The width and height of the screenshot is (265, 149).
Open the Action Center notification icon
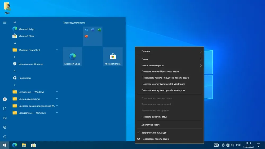click(259, 145)
